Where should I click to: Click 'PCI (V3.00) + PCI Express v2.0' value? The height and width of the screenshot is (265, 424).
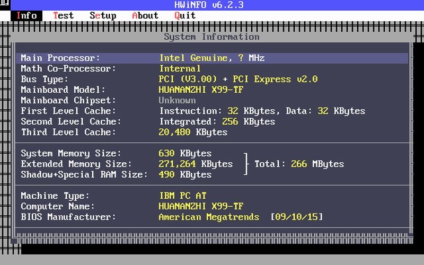tap(238, 79)
